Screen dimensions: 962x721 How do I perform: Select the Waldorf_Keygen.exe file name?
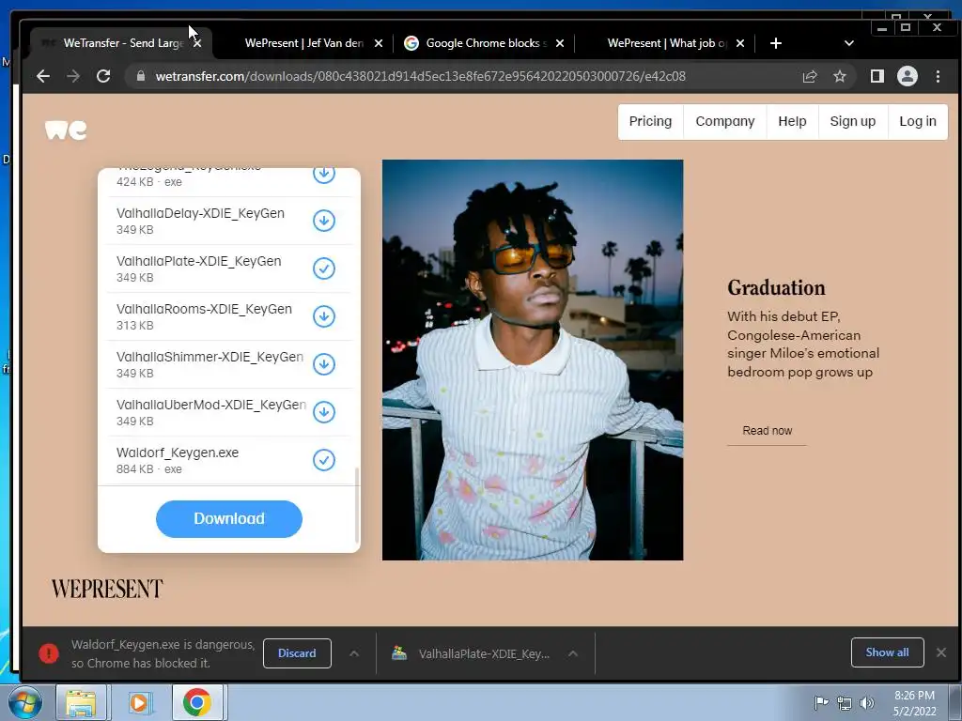pos(178,453)
